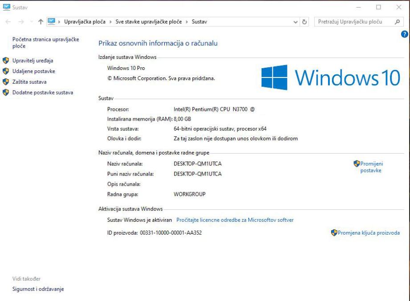Refresh the Sustav page

coord(304,22)
